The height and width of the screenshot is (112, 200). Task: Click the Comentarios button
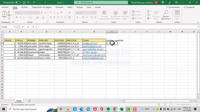pyautogui.click(x=173, y=7)
